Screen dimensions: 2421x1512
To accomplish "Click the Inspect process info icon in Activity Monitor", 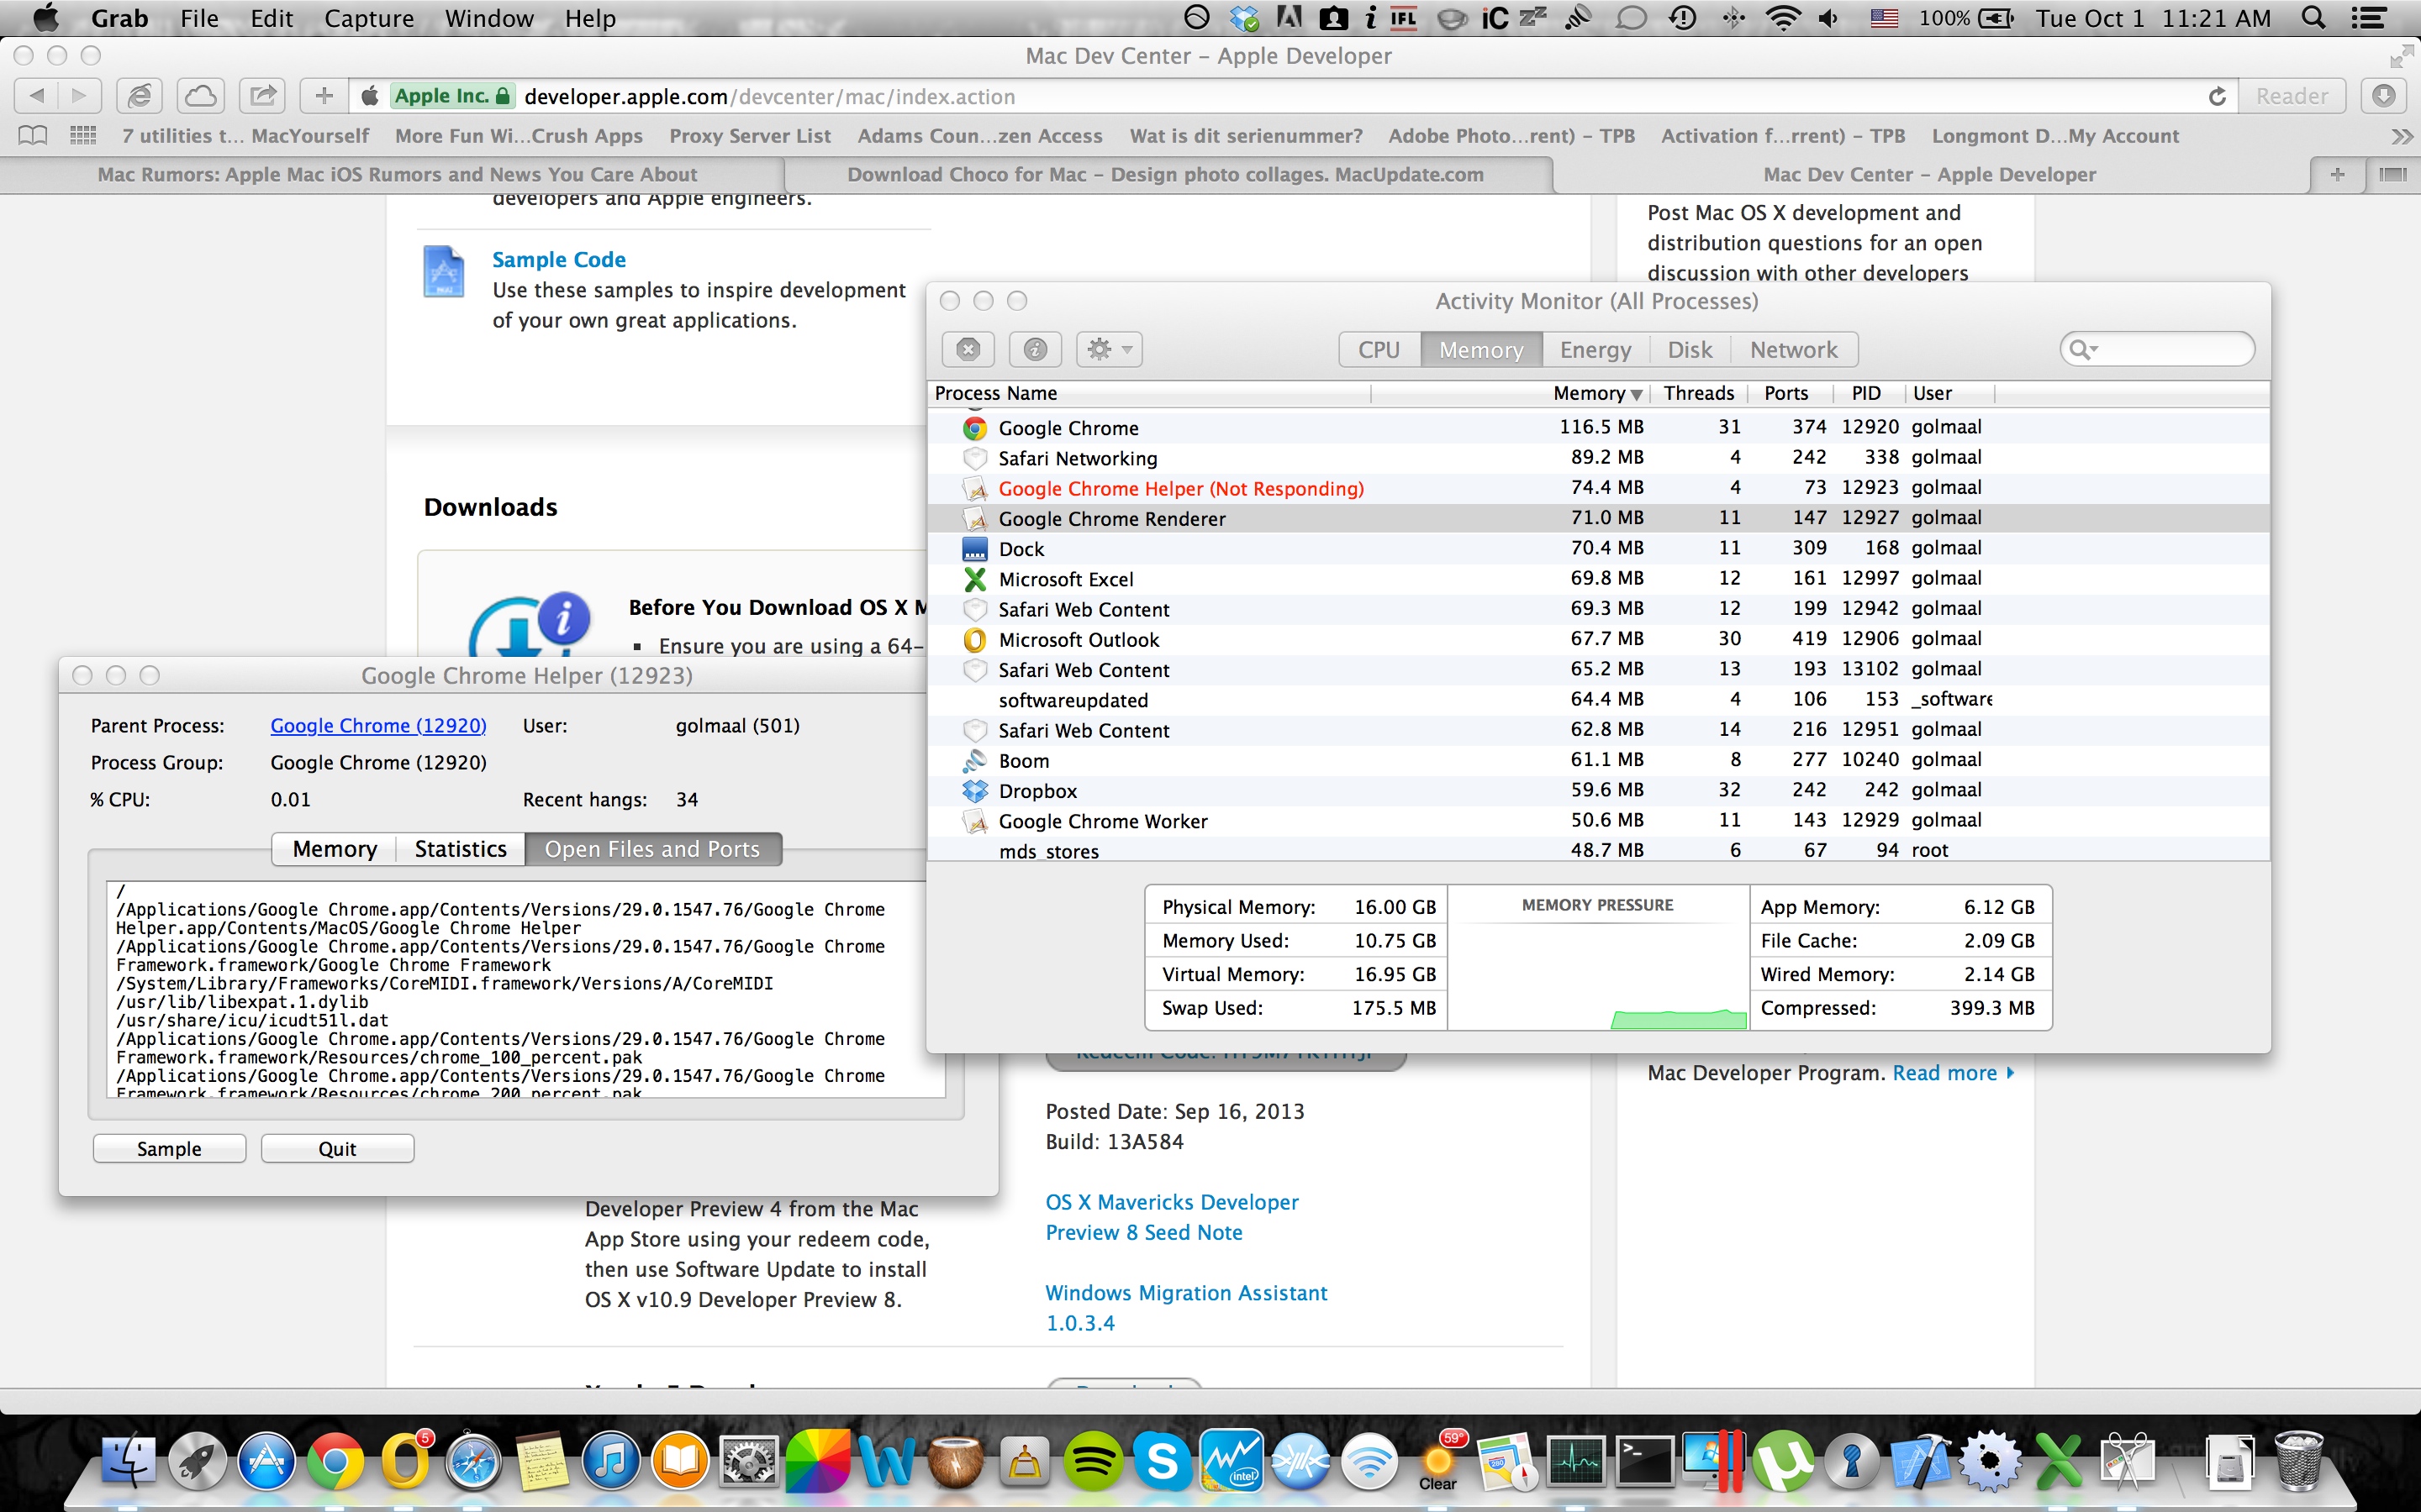I will [1036, 349].
